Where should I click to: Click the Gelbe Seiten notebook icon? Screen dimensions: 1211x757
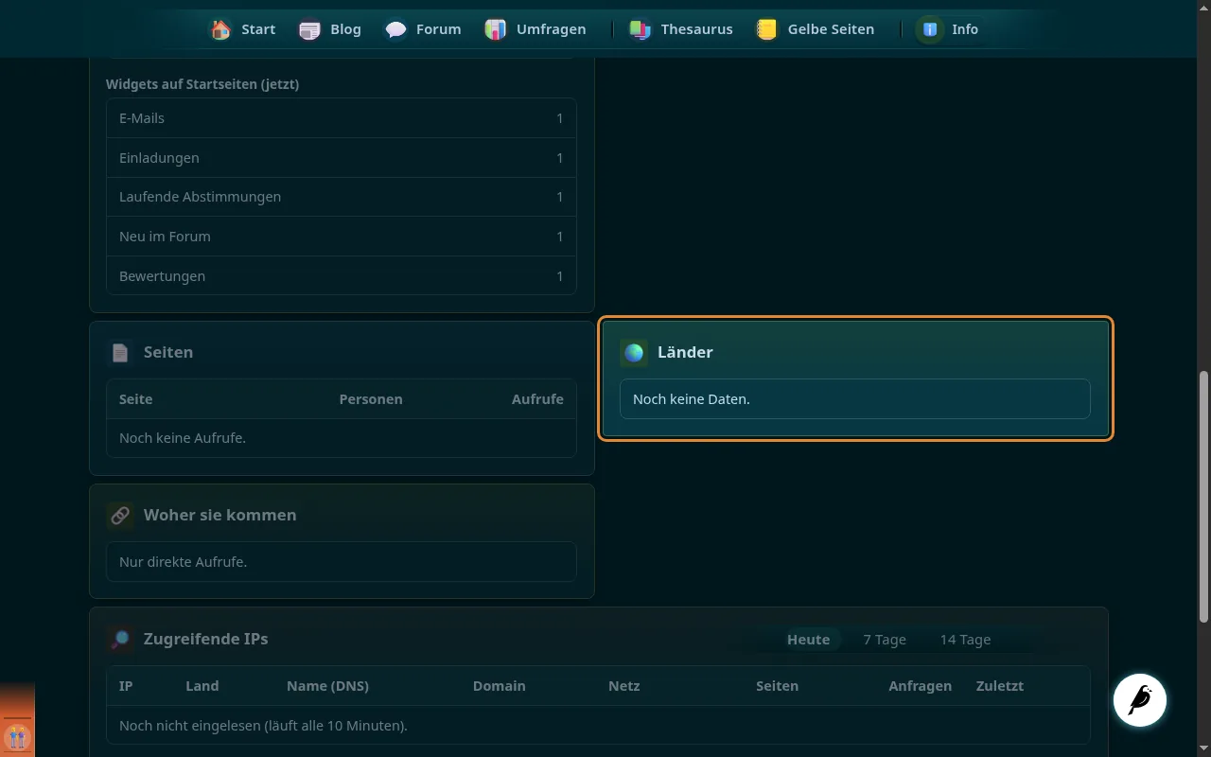(767, 29)
